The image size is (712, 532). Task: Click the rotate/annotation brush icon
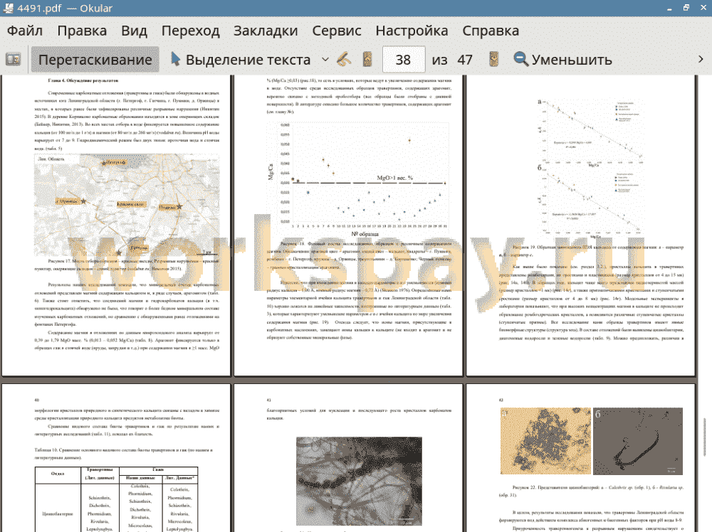[344, 60]
